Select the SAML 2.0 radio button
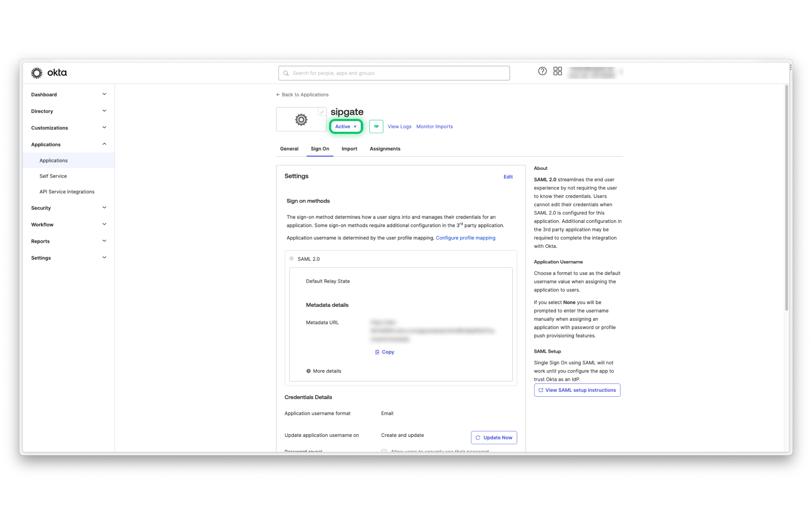812x527 pixels. 291,259
